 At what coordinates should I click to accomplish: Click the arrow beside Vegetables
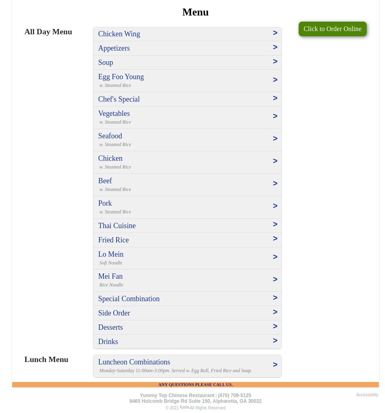point(275,116)
